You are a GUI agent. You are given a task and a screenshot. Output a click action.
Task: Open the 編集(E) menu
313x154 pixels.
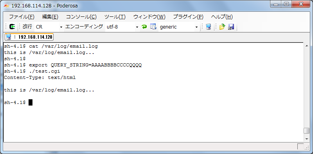(50, 17)
